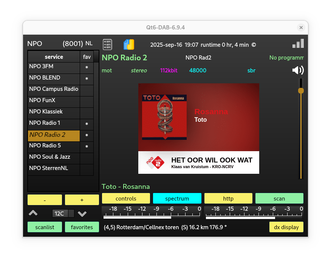Image resolution: width=331 pixels, height=262 pixels.
Task: Click the signal strength bars icon
Action: pos(298,44)
